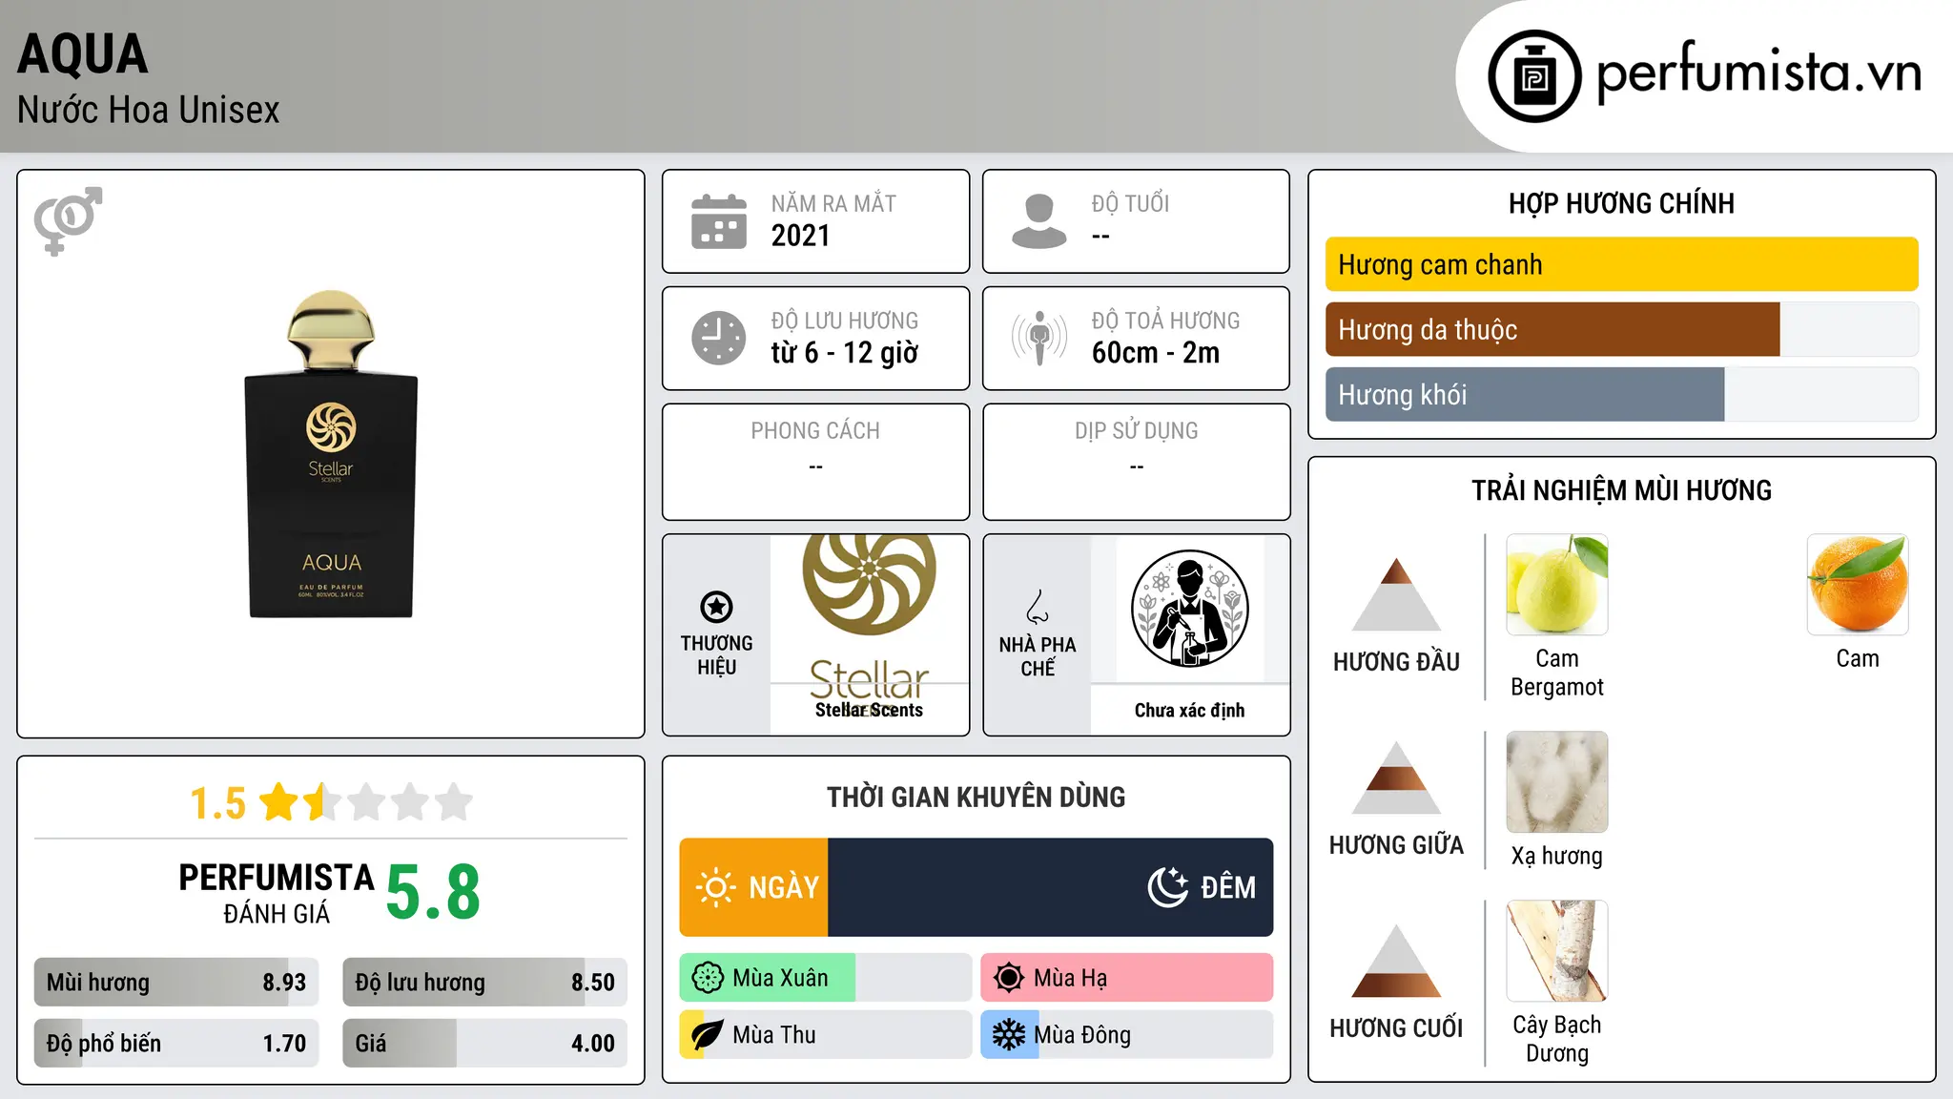Click the 1.5 star rating number
The image size is (1953, 1099).
click(218, 803)
